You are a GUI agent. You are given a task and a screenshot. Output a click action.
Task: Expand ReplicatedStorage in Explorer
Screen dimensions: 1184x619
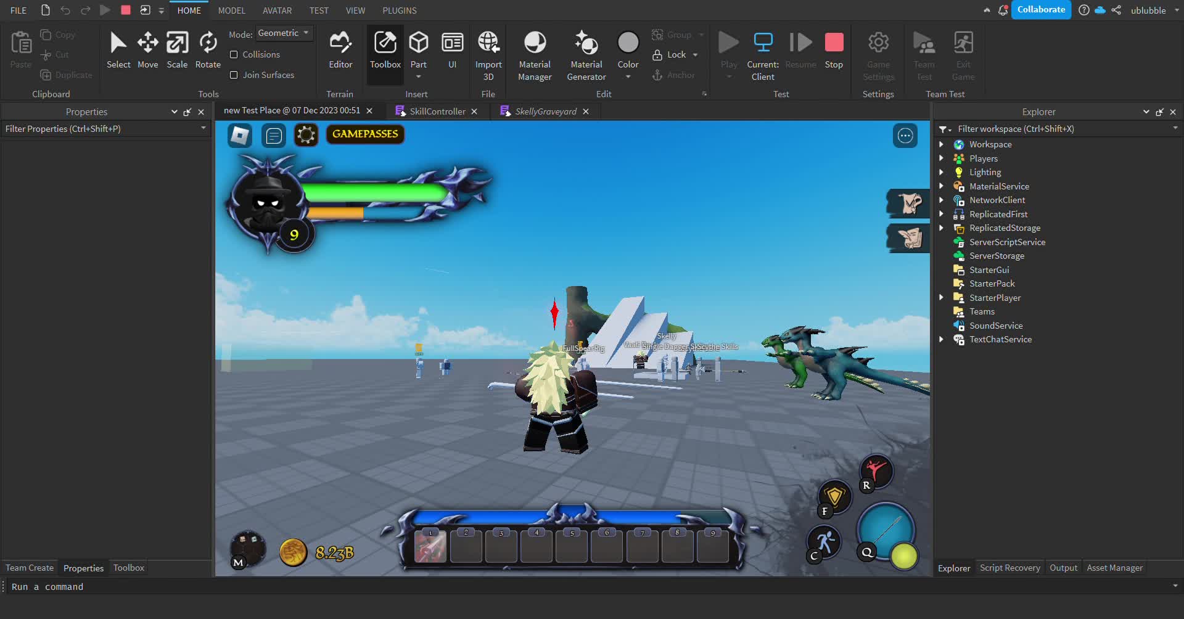pos(941,228)
